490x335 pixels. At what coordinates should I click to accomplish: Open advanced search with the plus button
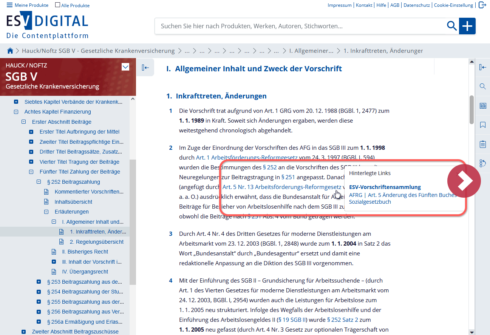coord(467,26)
